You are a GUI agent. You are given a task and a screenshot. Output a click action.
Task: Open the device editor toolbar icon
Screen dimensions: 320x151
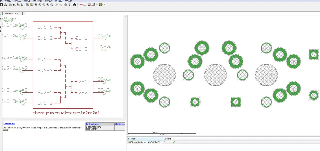[x=14, y=5]
